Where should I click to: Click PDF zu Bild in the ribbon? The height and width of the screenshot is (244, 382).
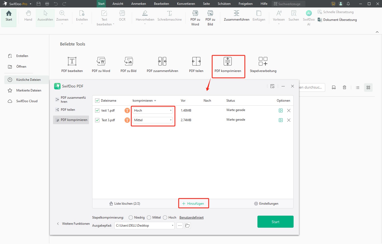(210, 18)
